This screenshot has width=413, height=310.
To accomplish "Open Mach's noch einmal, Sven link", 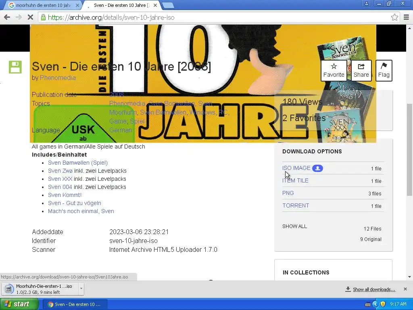I will [x=81, y=211].
